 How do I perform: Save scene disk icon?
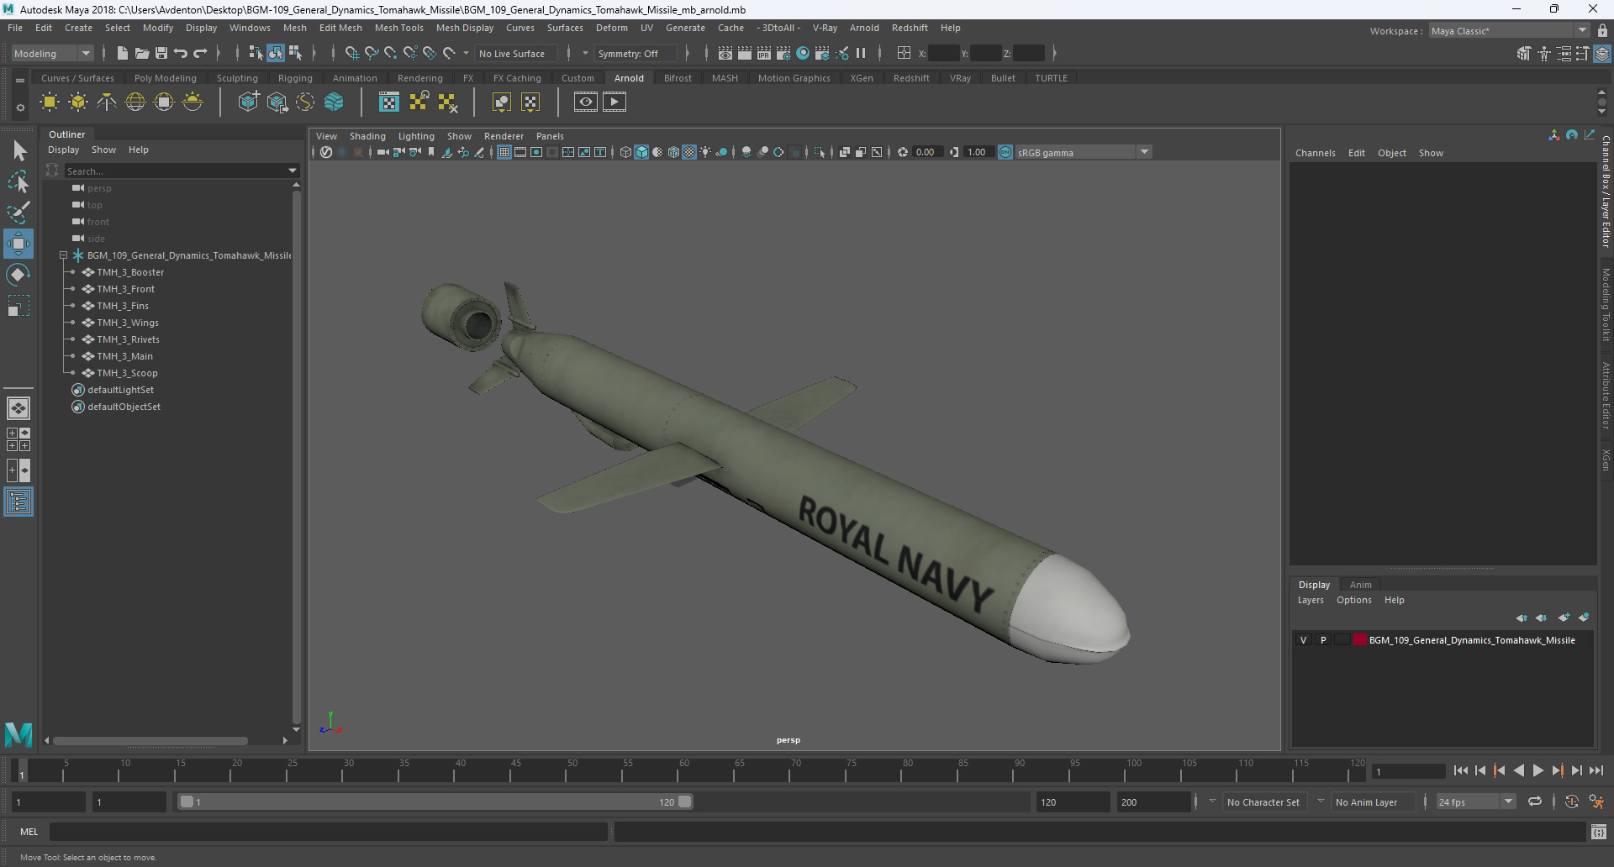tap(161, 53)
